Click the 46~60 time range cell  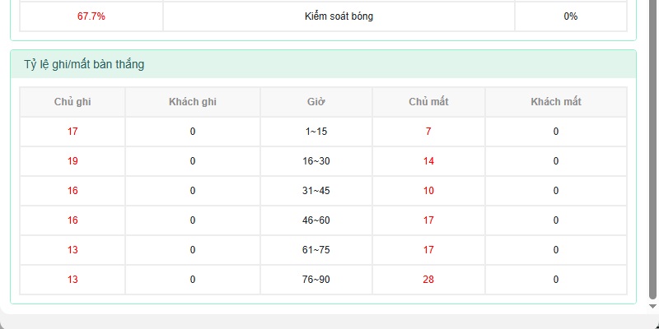tap(316, 220)
